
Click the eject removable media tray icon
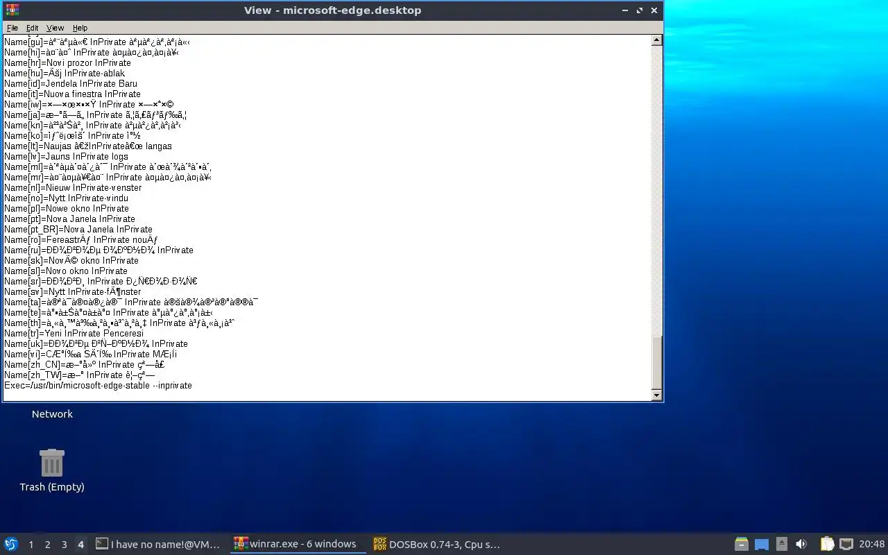[x=782, y=545]
